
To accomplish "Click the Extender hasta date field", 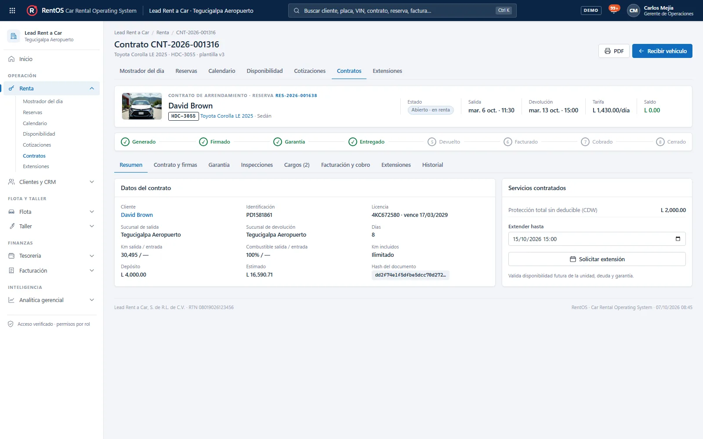I will pyautogui.click(x=597, y=239).
